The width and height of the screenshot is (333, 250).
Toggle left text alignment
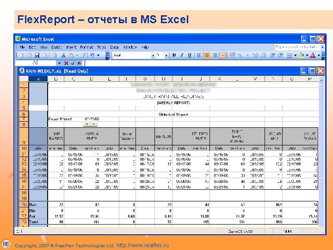click(199, 55)
